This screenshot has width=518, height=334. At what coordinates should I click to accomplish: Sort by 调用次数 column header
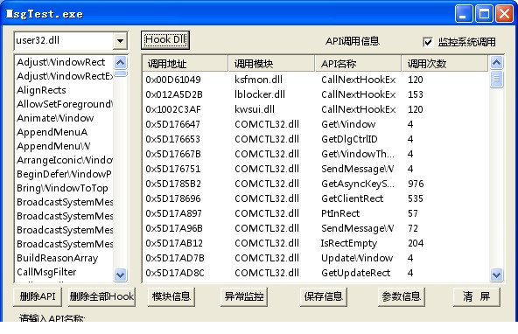[x=444, y=64]
